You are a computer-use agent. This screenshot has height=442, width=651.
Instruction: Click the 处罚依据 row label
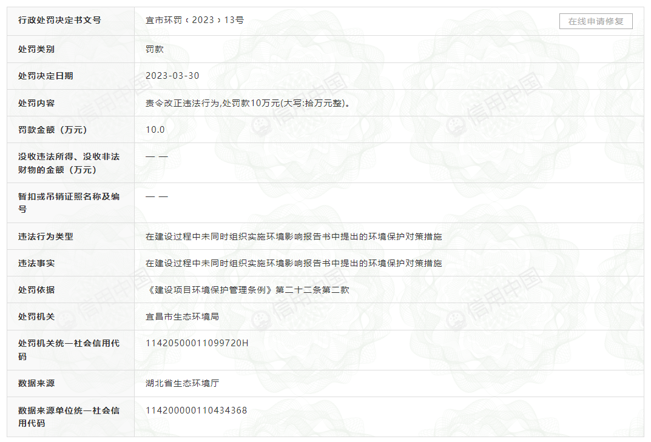36,290
